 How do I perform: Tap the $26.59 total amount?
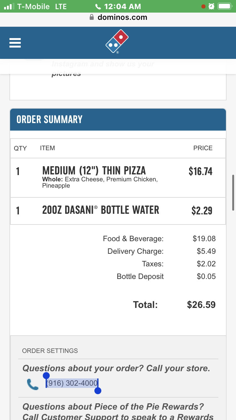point(201,305)
